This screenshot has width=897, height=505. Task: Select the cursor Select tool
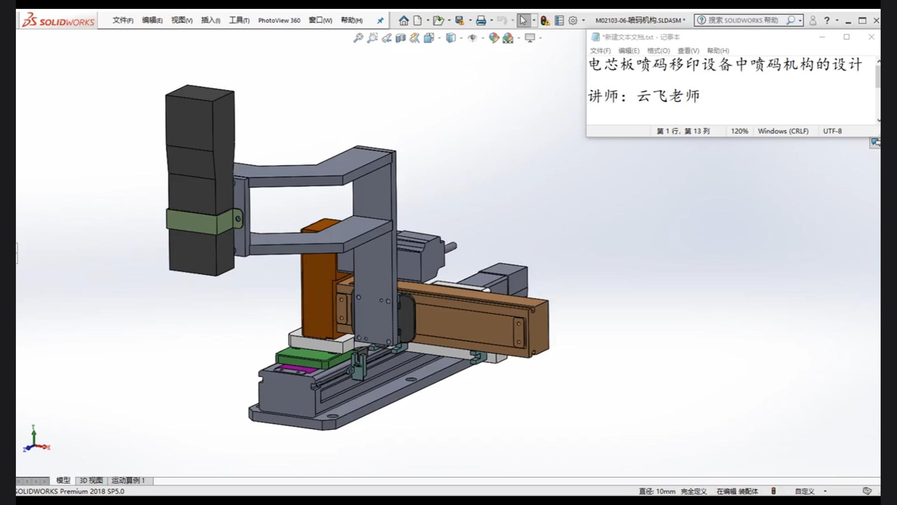[x=523, y=20]
